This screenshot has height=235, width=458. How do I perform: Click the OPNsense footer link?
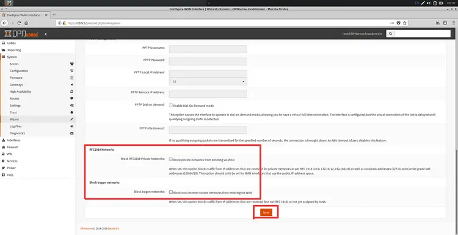[86, 228]
